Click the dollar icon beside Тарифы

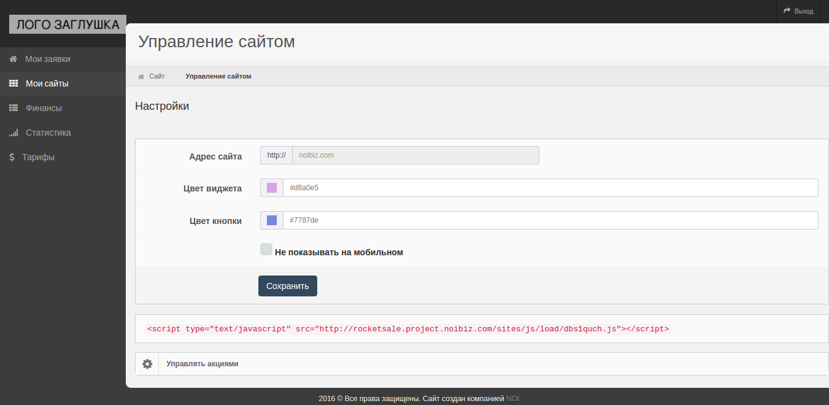pyautogui.click(x=12, y=157)
